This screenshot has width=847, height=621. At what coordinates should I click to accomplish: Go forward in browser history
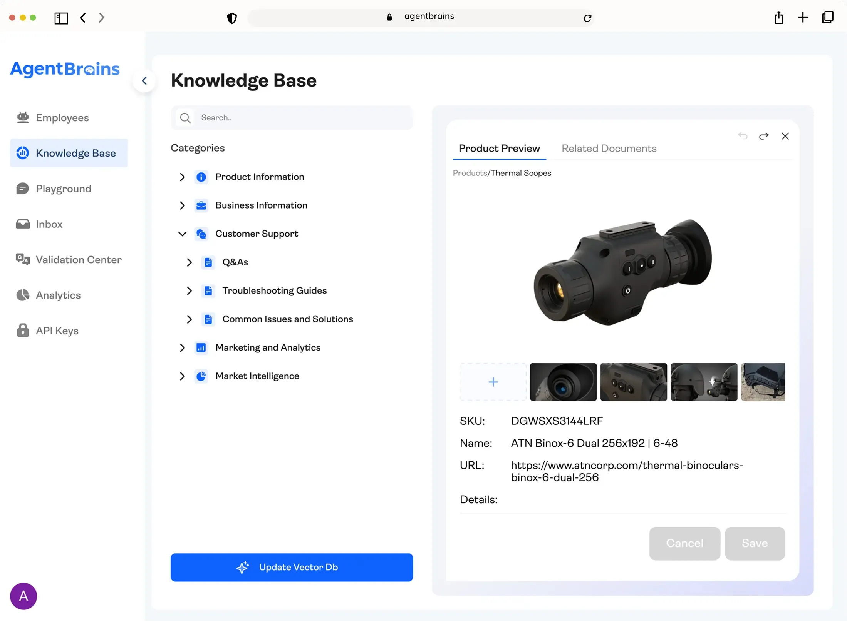click(101, 18)
